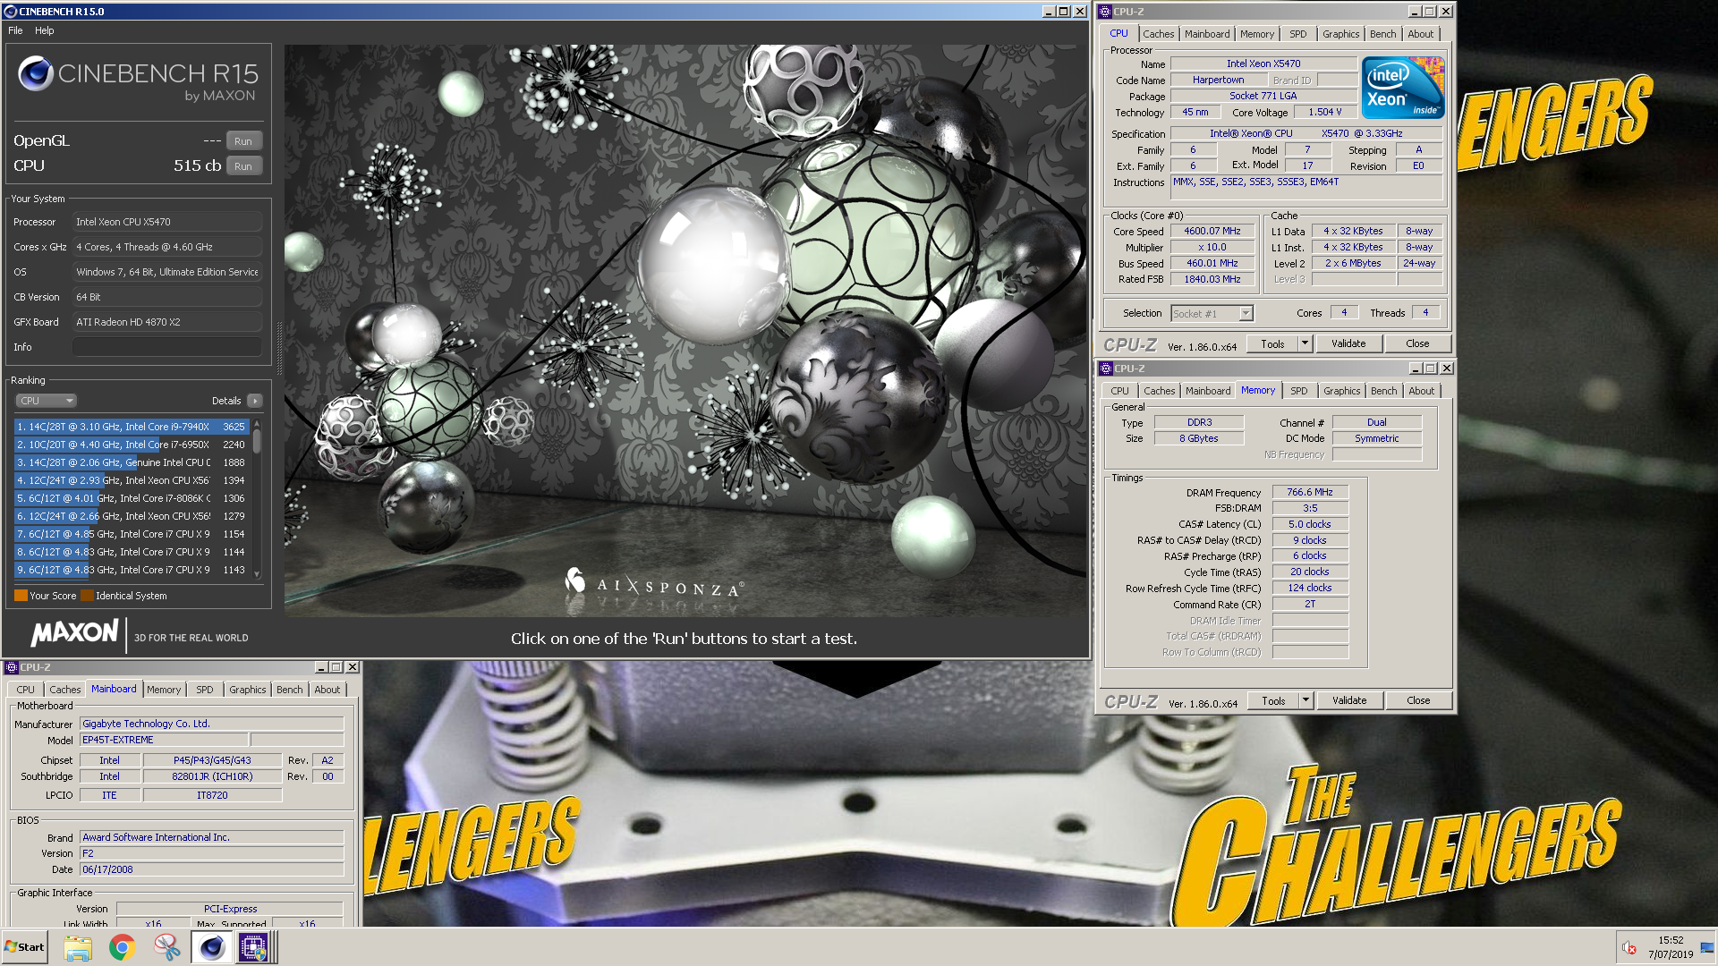
Task: Click the Core Speed value 4600.07 MHz
Action: 1212,231
